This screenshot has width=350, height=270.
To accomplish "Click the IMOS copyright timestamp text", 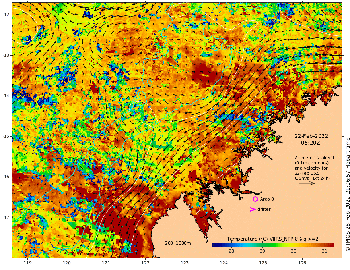I will [348, 194].
